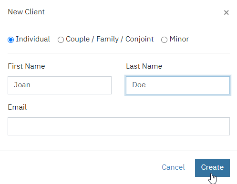Viewport: 237px width, 184px height.
Task: Cancel the new client creation
Action: click(x=173, y=167)
